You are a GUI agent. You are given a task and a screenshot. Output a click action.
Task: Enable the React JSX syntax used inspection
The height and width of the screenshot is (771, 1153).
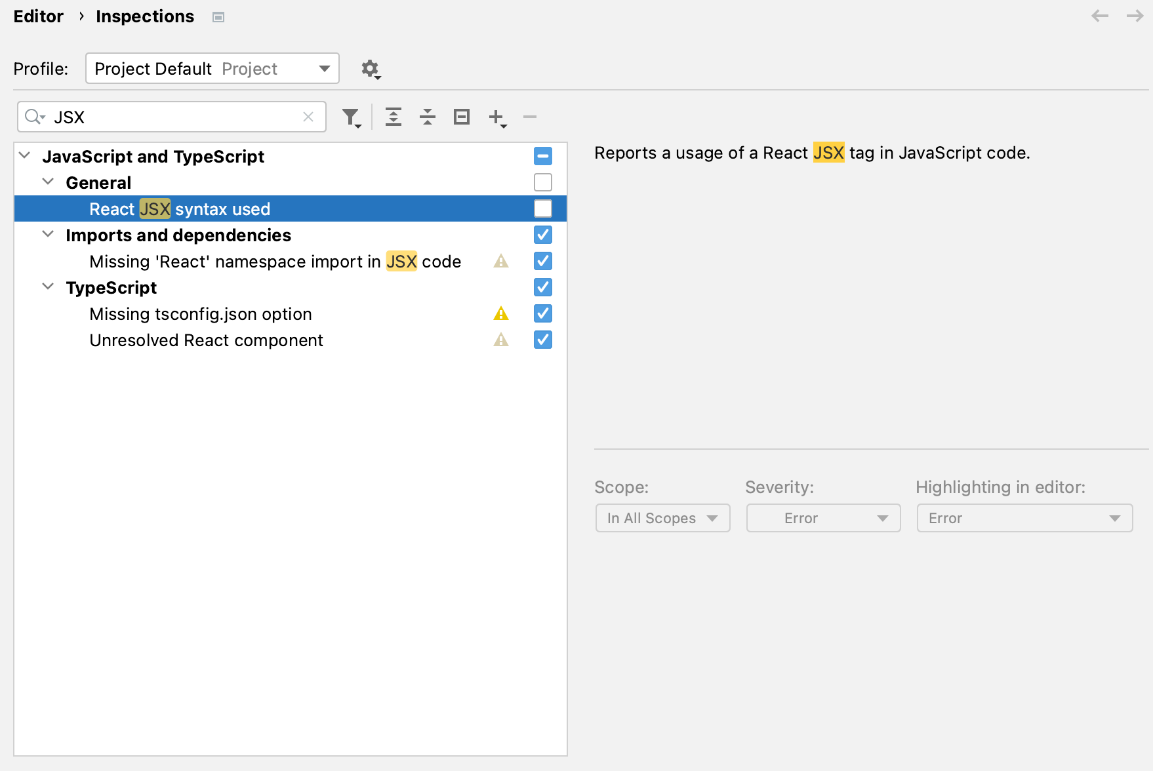point(542,208)
